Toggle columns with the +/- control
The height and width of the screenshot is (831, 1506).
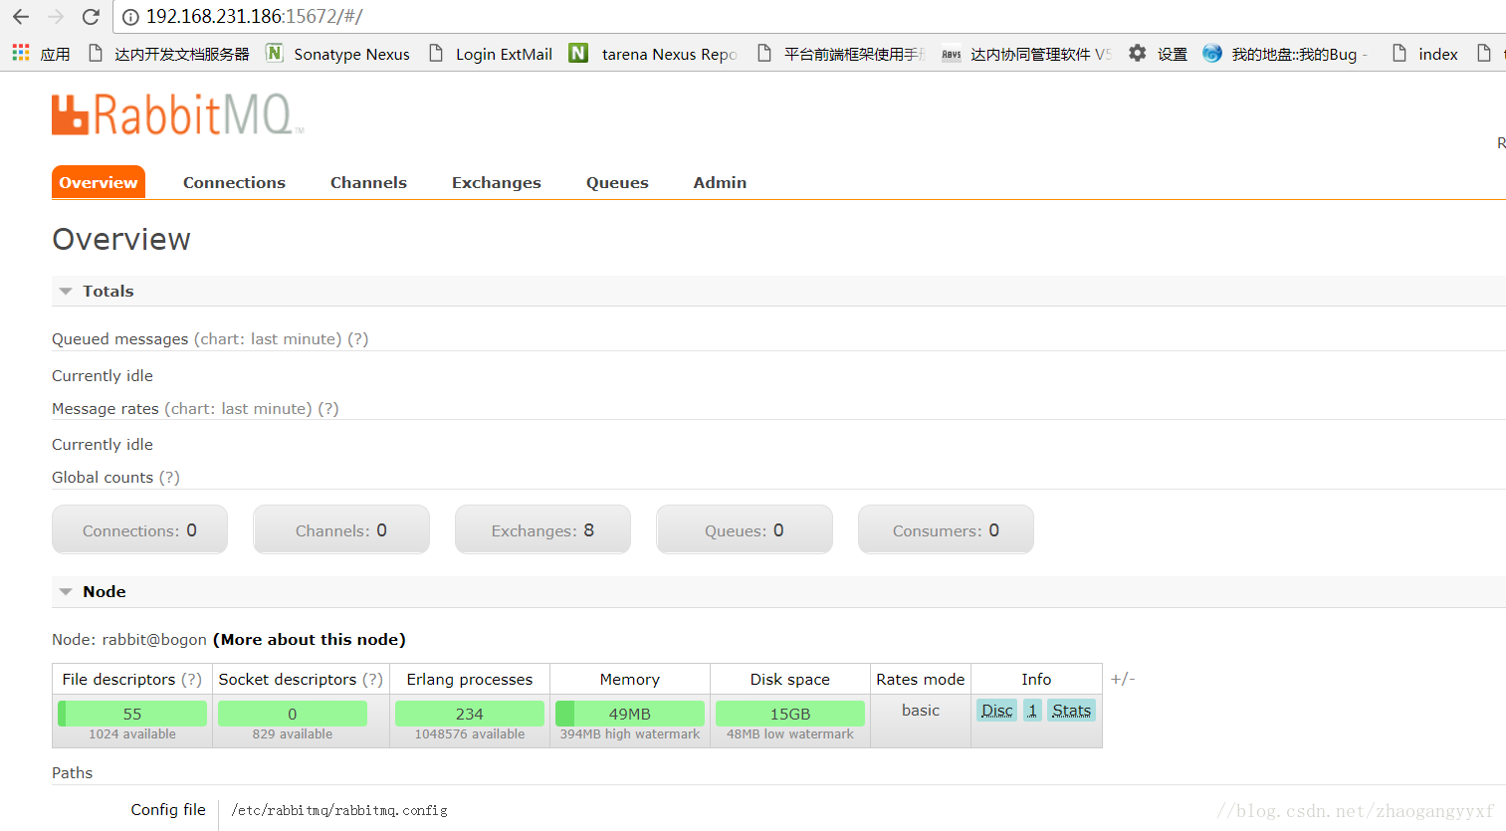click(1123, 679)
